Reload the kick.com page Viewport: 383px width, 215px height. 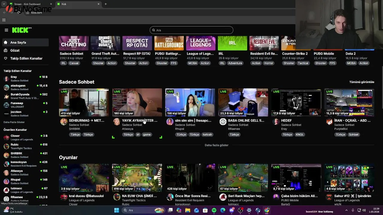point(19,13)
